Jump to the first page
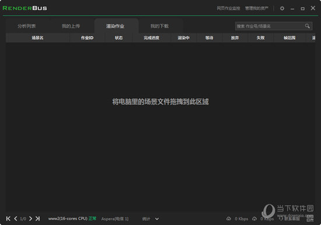 pyautogui.click(x=8, y=219)
